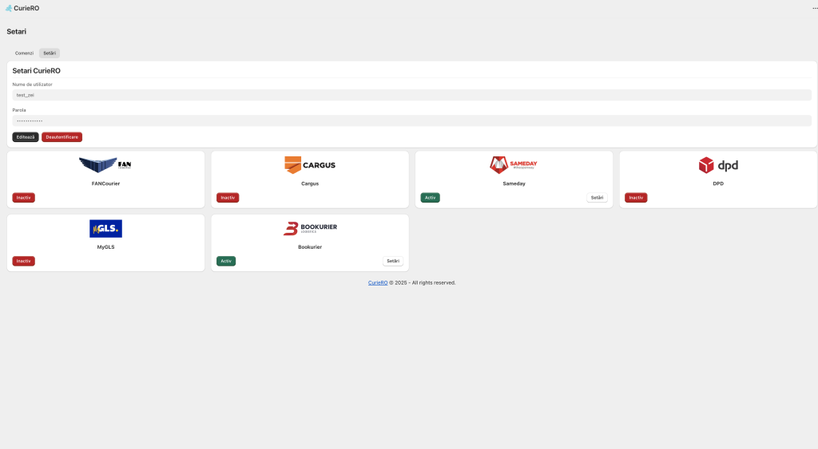Click the Bookurier card label
Screen dimensions: 818x449
[310, 247]
